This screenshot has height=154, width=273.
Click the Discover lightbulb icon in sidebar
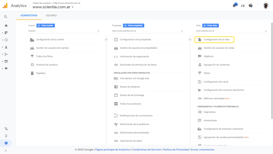6,135
